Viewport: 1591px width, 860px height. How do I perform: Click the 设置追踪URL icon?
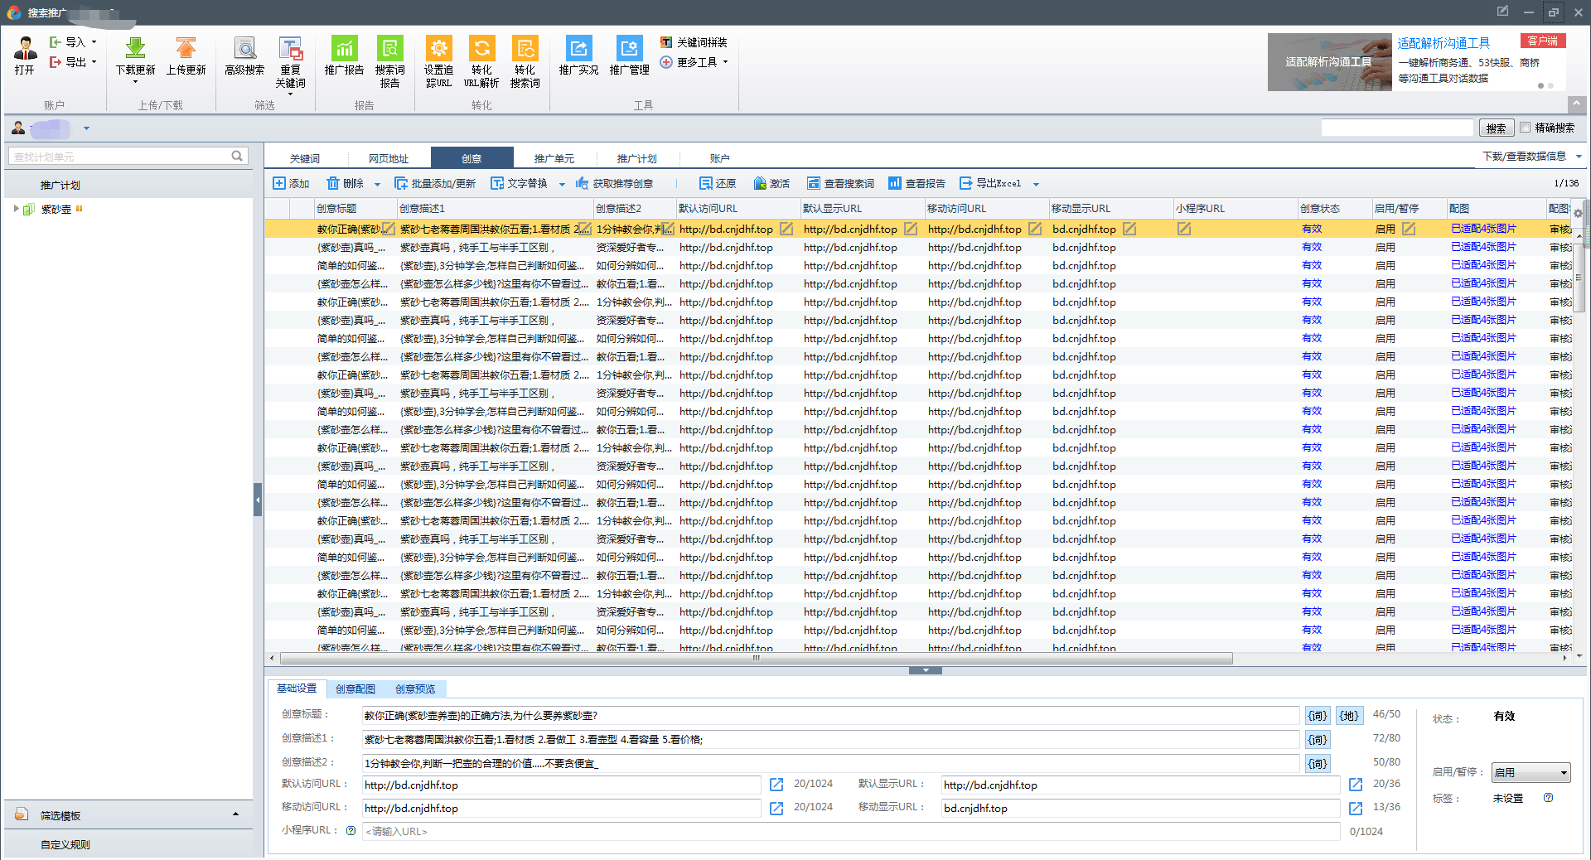(x=438, y=49)
